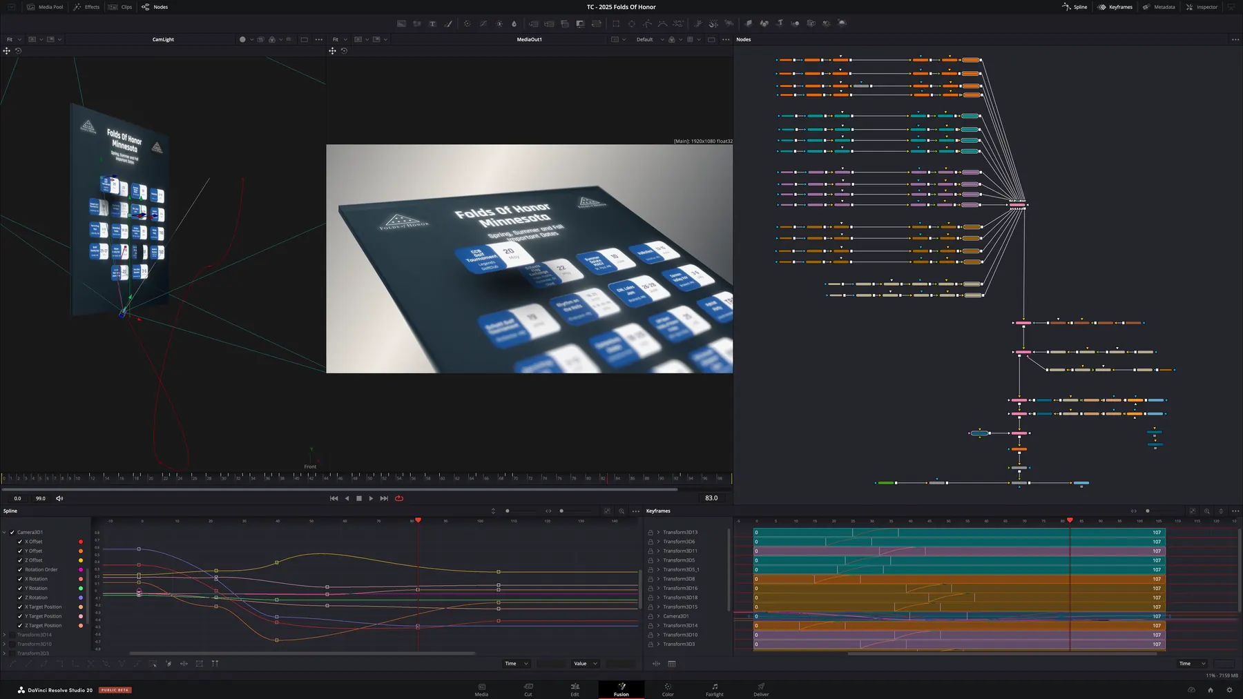
Task: Uncheck the Z Target Position checkbox
Action: [x=20, y=625]
